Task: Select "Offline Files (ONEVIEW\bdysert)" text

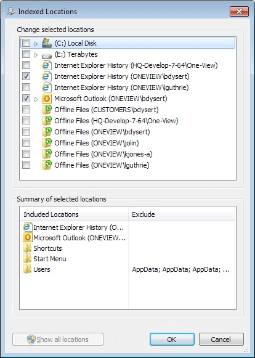Action: pos(102,132)
